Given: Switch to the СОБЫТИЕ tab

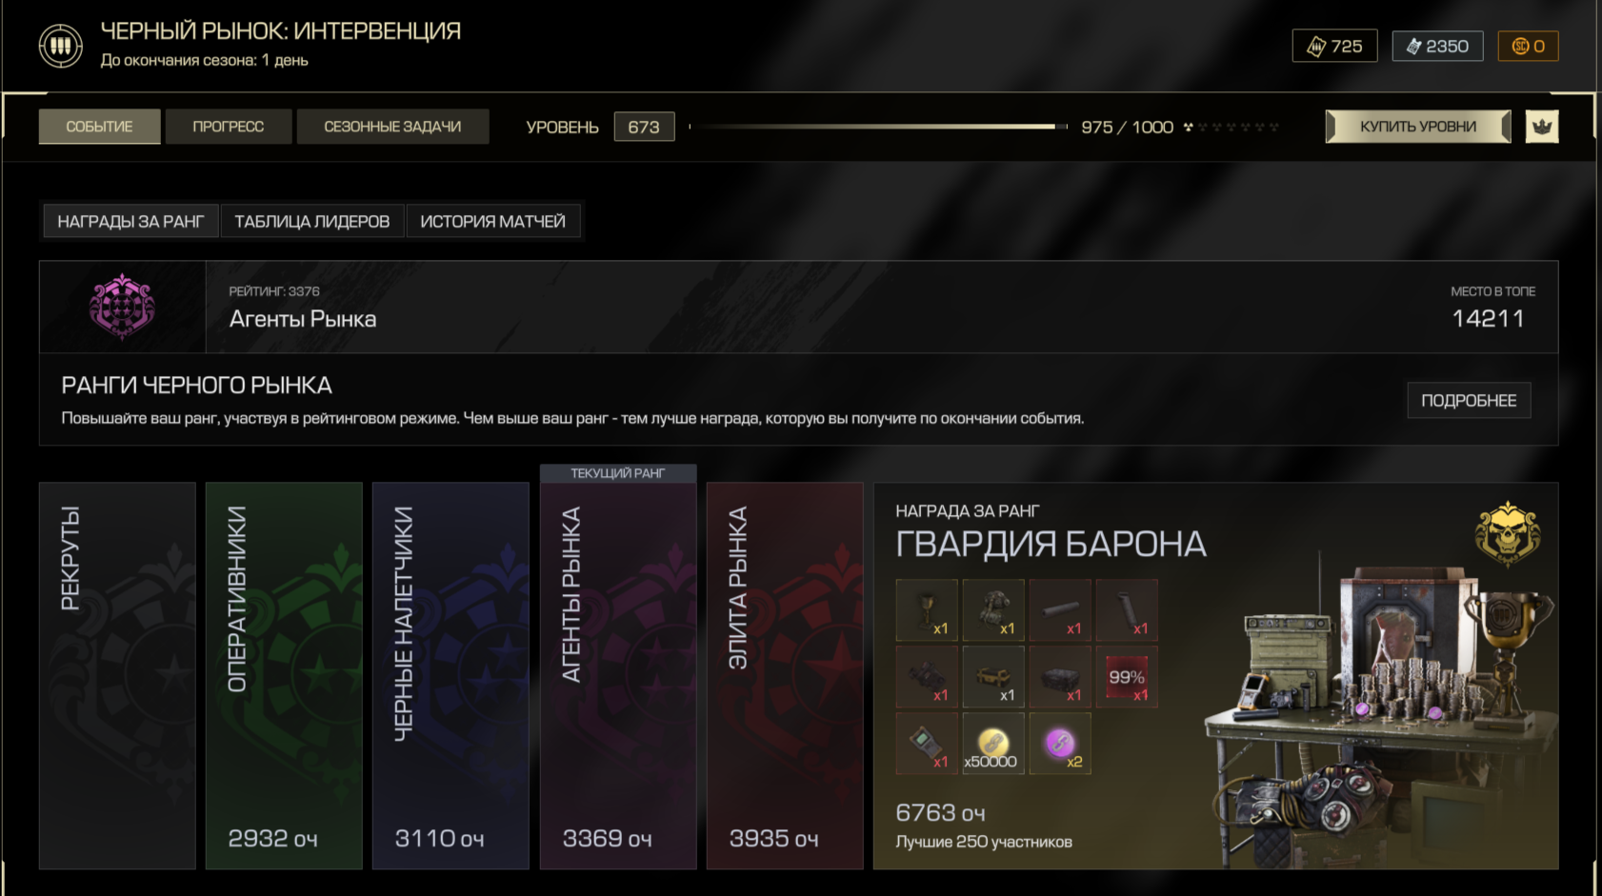Looking at the screenshot, I should coord(99,127).
